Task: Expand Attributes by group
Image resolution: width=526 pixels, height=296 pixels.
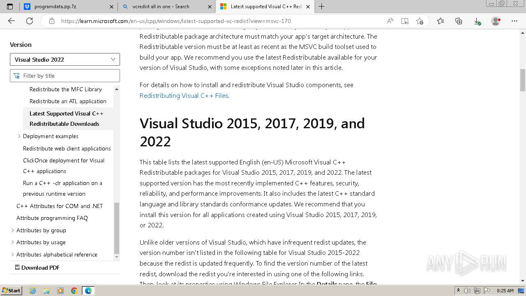Action: [x=12, y=230]
